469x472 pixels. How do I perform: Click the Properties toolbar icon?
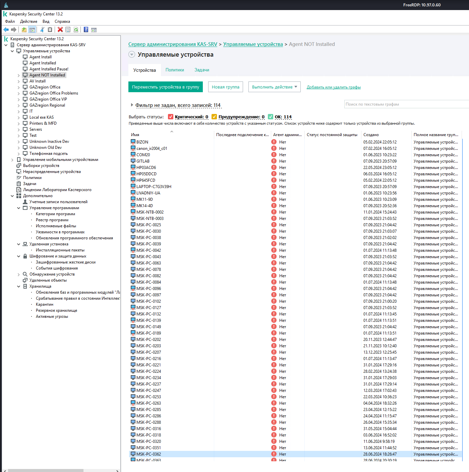coord(68,29)
